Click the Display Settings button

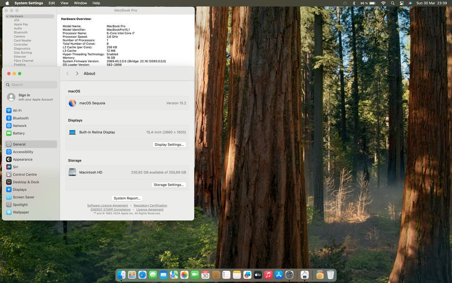169,145
